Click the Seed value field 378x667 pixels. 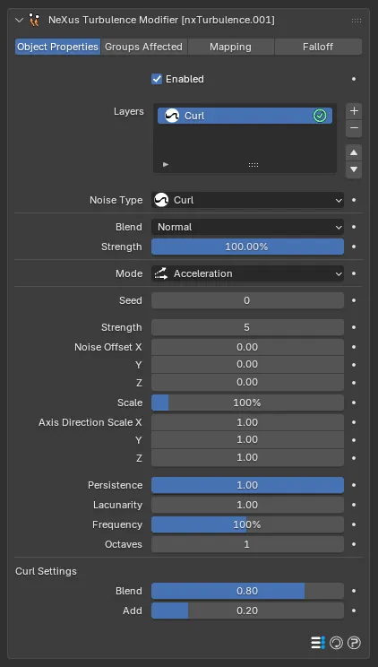tap(247, 300)
